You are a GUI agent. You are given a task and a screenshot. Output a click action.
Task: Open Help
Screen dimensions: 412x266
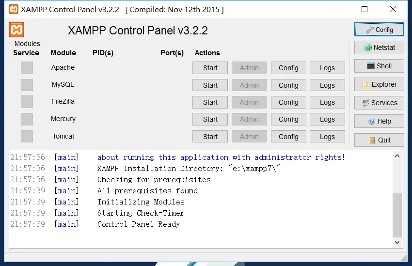pos(379,121)
